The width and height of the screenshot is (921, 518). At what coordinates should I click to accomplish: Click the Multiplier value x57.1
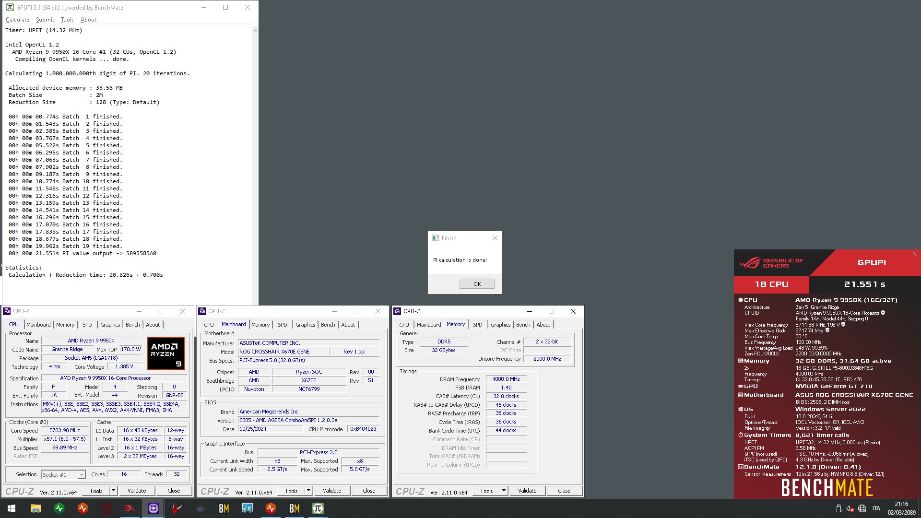pyautogui.click(x=65, y=439)
